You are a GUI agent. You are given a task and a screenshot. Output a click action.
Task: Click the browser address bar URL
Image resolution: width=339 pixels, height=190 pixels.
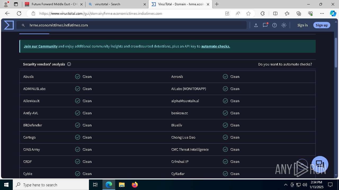pos(101,13)
